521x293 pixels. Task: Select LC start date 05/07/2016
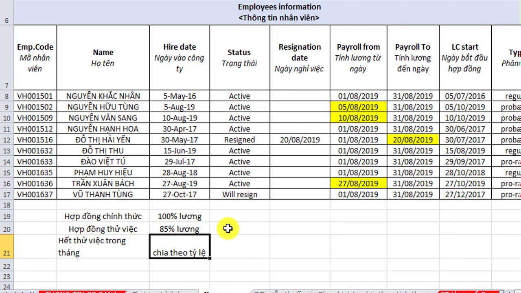[465, 96]
